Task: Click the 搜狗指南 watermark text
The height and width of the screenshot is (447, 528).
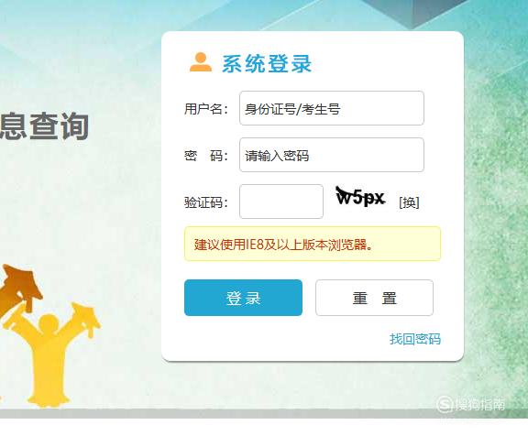Action: point(480,404)
